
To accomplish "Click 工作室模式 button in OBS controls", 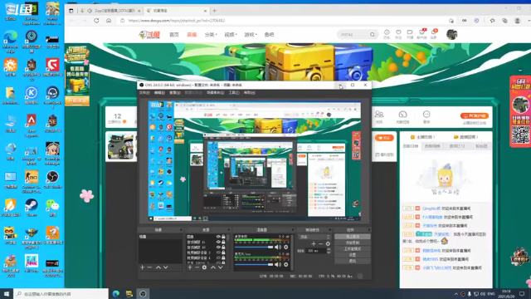I will coord(352,249).
